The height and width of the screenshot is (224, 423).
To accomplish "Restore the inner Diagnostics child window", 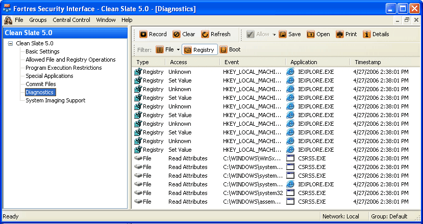I will click(407, 20).
